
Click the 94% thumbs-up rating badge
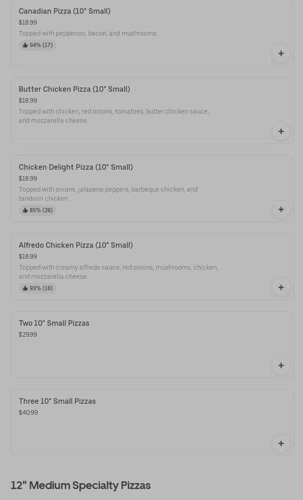pos(37,45)
